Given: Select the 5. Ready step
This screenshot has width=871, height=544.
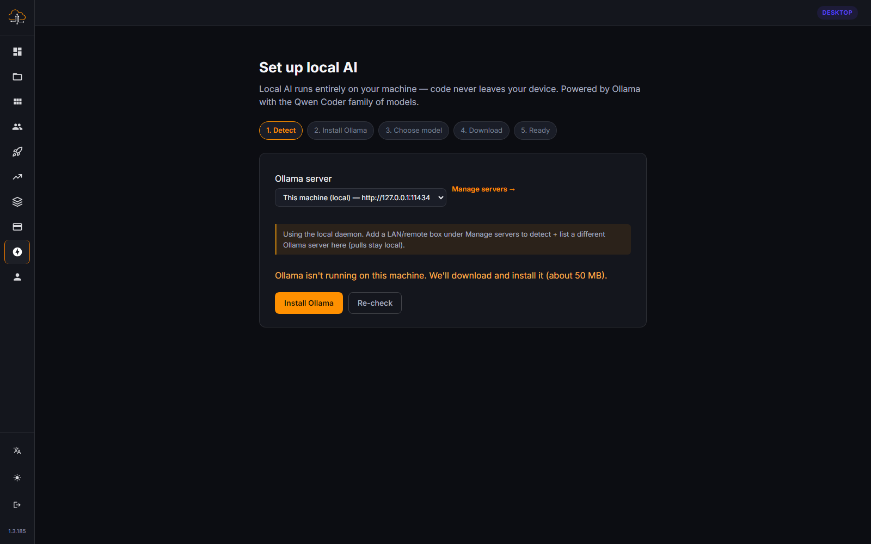Looking at the screenshot, I should coord(535,131).
